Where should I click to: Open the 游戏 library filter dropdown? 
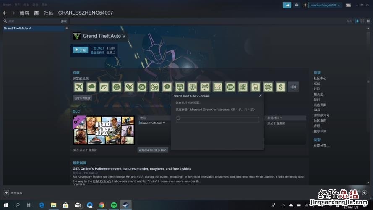point(64,21)
